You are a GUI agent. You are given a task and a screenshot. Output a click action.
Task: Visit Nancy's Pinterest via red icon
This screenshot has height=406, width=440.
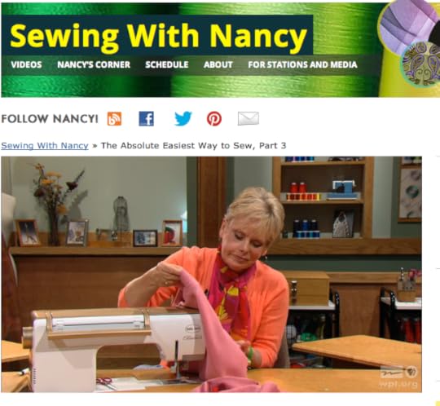214,119
